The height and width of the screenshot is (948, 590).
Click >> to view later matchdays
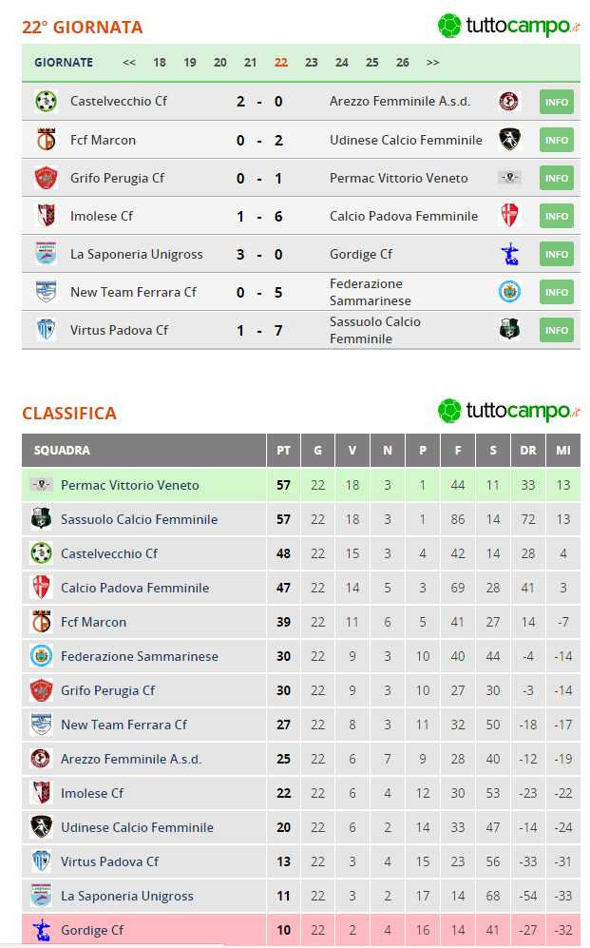point(432,61)
